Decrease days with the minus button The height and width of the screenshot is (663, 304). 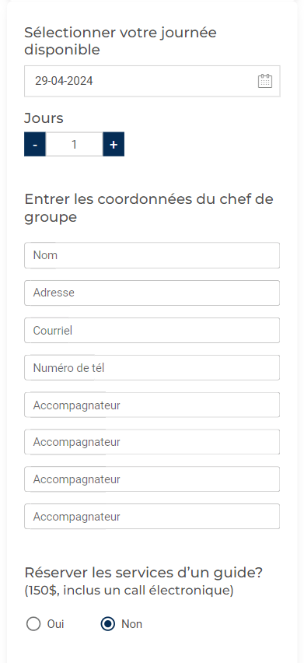pos(35,144)
